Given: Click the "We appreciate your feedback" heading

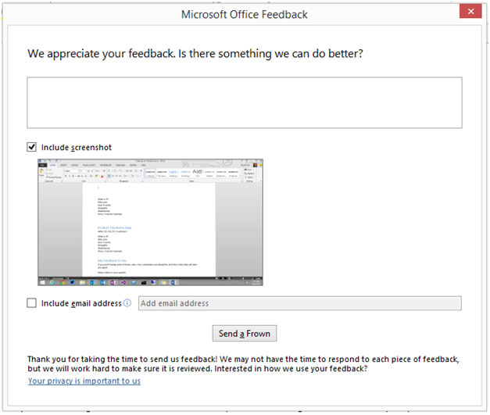Looking at the screenshot, I should point(195,54).
